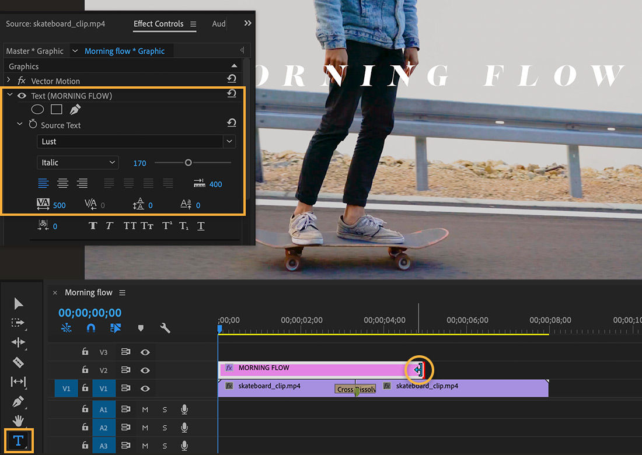Open the timeline settings wrench

pyautogui.click(x=165, y=328)
